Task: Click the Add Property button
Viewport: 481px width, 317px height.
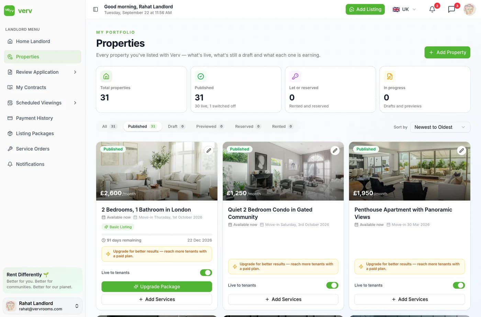Action: click(447, 52)
